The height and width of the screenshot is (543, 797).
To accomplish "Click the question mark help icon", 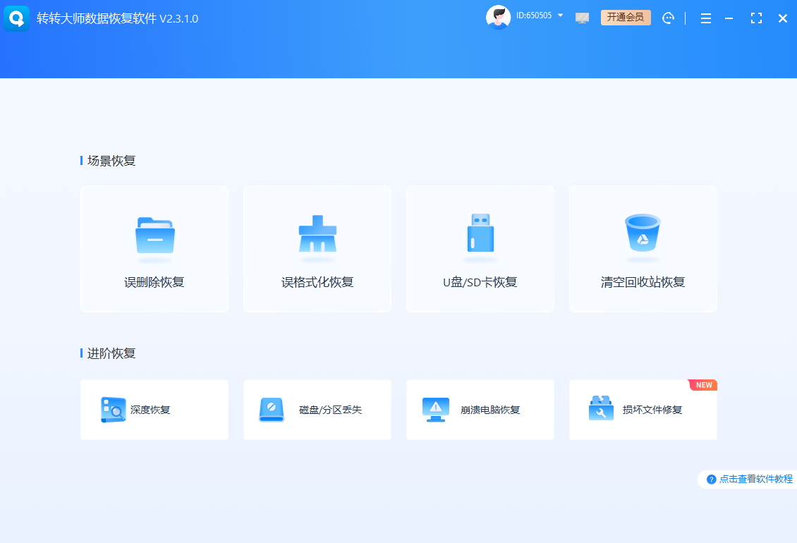I will [x=712, y=480].
